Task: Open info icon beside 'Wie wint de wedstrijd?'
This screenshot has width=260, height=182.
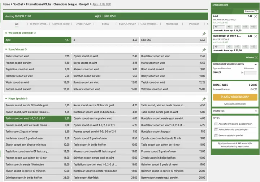Action: [x=35, y=33]
